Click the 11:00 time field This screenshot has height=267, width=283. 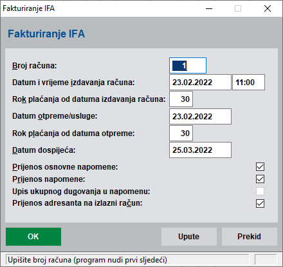click(x=249, y=83)
